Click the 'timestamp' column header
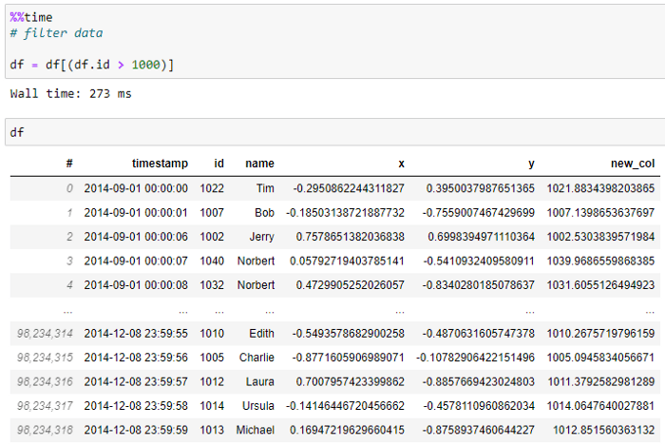 coord(161,164)
